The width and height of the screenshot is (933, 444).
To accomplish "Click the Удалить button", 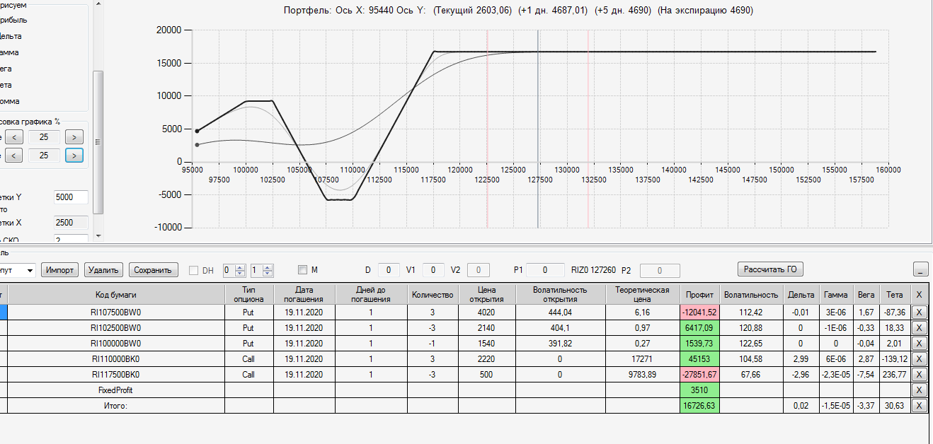I will (103, 269).
